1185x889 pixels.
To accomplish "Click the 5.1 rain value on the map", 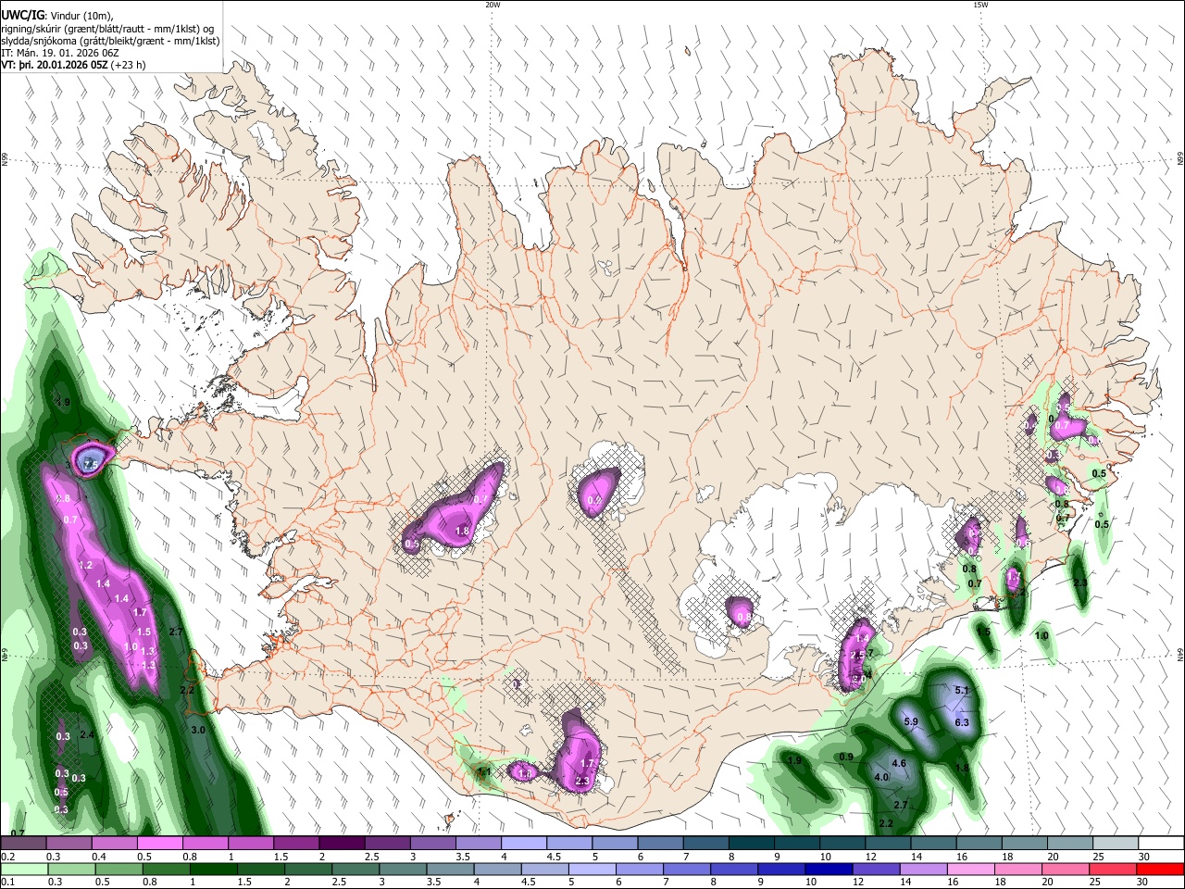I will click(961, 690).
